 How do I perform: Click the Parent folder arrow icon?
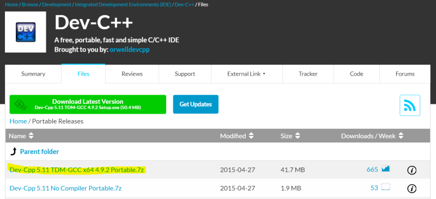(x=14, y=152)
